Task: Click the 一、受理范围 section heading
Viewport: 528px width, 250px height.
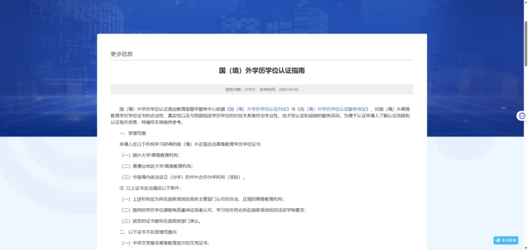Action: pos(132,133)
